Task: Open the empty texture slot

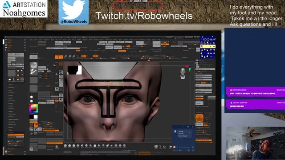Action: pyautogui.click(x=34, y=88)
